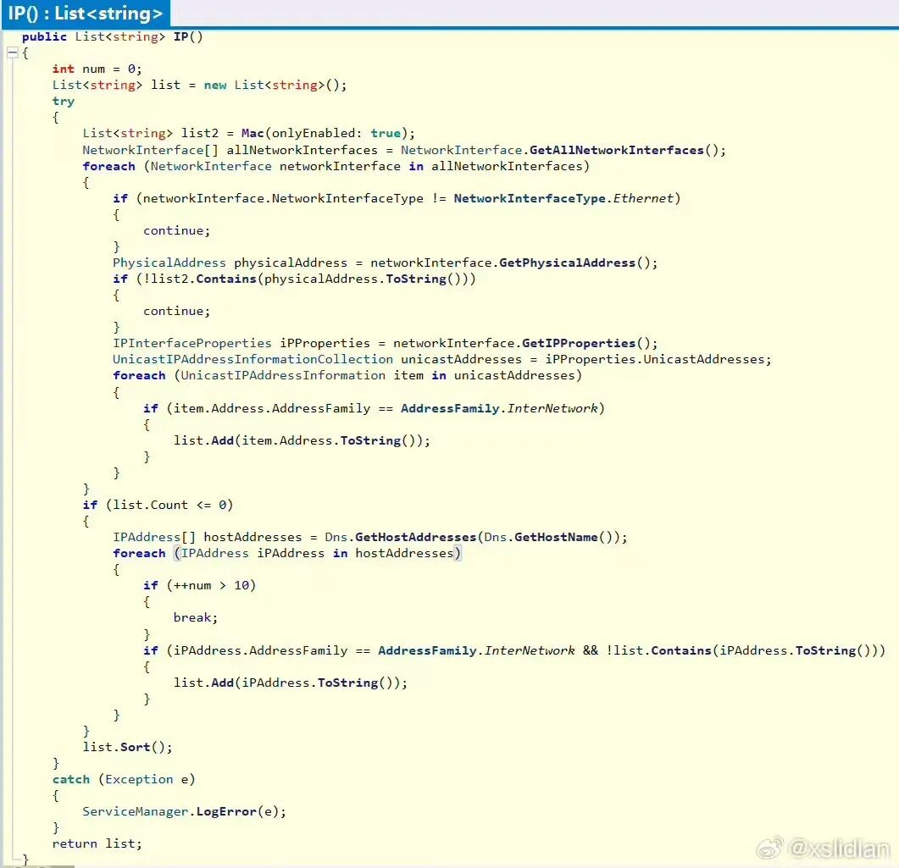Click the "++num > 10" condition
This screenshot has width=899, height=868.
tap(211, 585)
